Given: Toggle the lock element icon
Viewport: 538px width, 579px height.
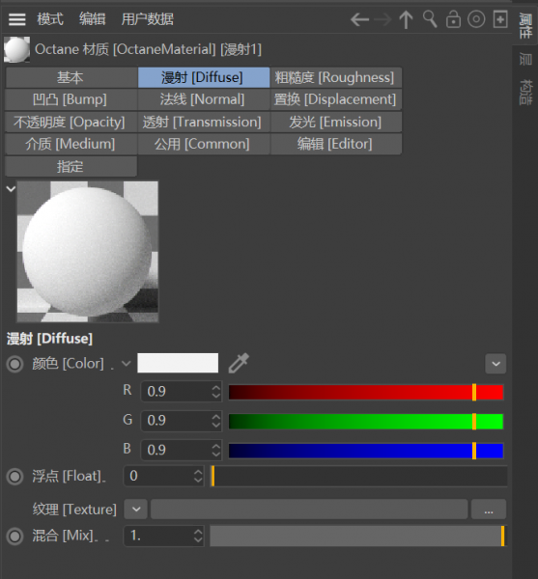Looking at the screenshot, I should coord(453,19).
